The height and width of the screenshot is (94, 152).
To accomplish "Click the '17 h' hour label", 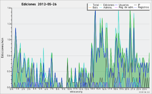I will coord(110,89).
